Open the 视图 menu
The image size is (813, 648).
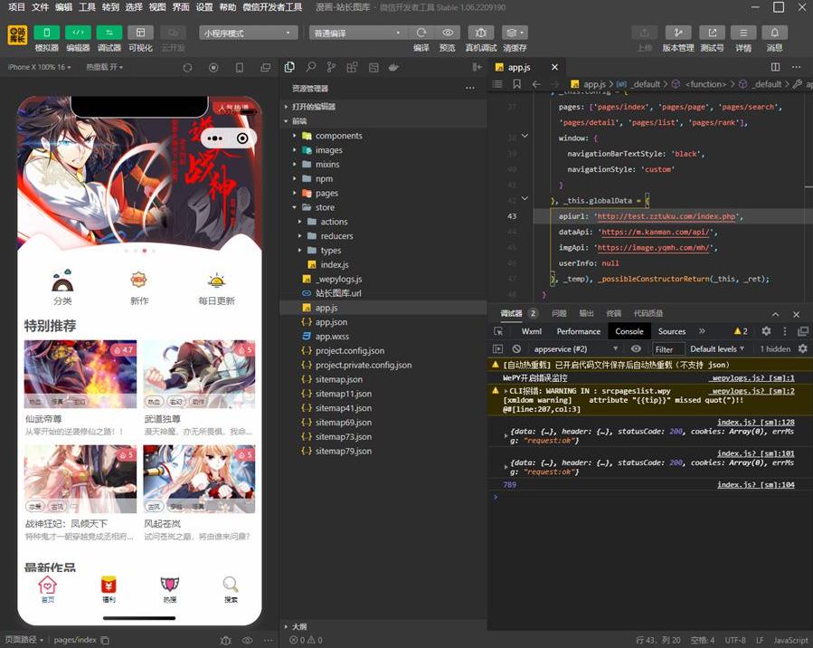point(157,6)
